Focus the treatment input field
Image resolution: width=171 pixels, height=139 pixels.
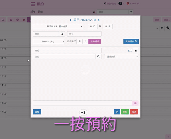click(67, 51)
